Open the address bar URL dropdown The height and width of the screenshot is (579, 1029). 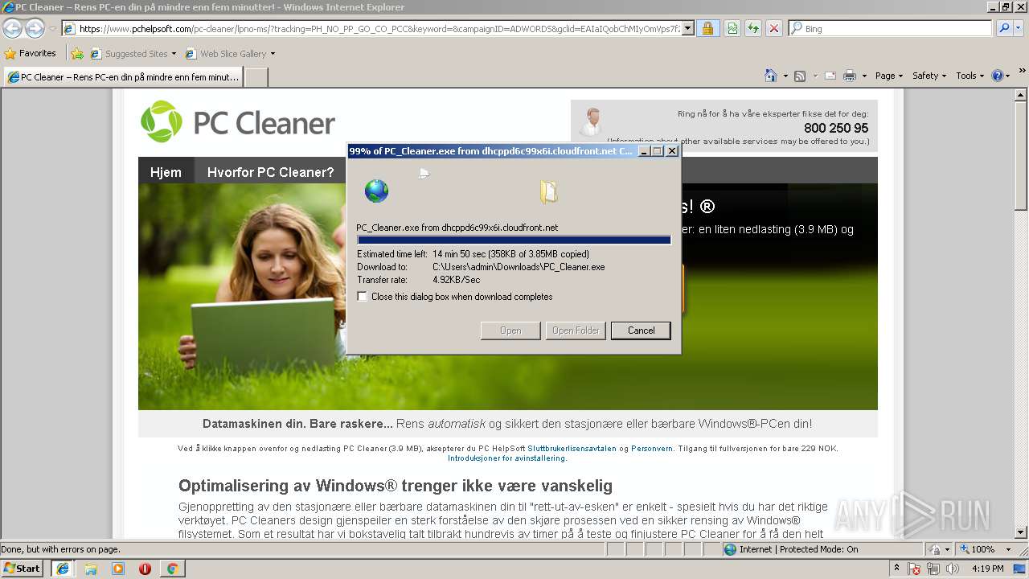click(x=688, y=29)
